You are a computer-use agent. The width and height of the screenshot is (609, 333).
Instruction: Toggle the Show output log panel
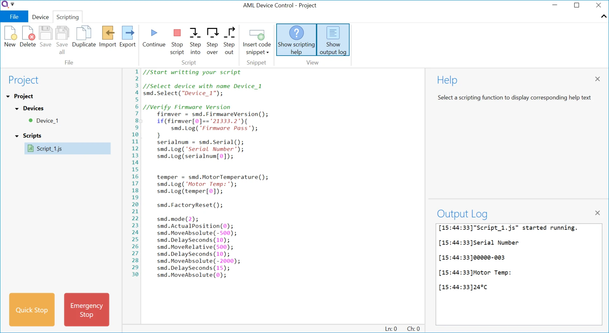tap(333, 40)
